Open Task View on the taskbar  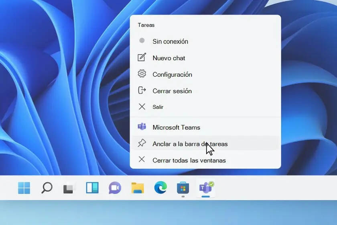69,188
